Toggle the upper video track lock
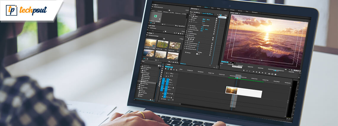Image resolution: width=338 pixels, height=126 pixels. [167, 73]
